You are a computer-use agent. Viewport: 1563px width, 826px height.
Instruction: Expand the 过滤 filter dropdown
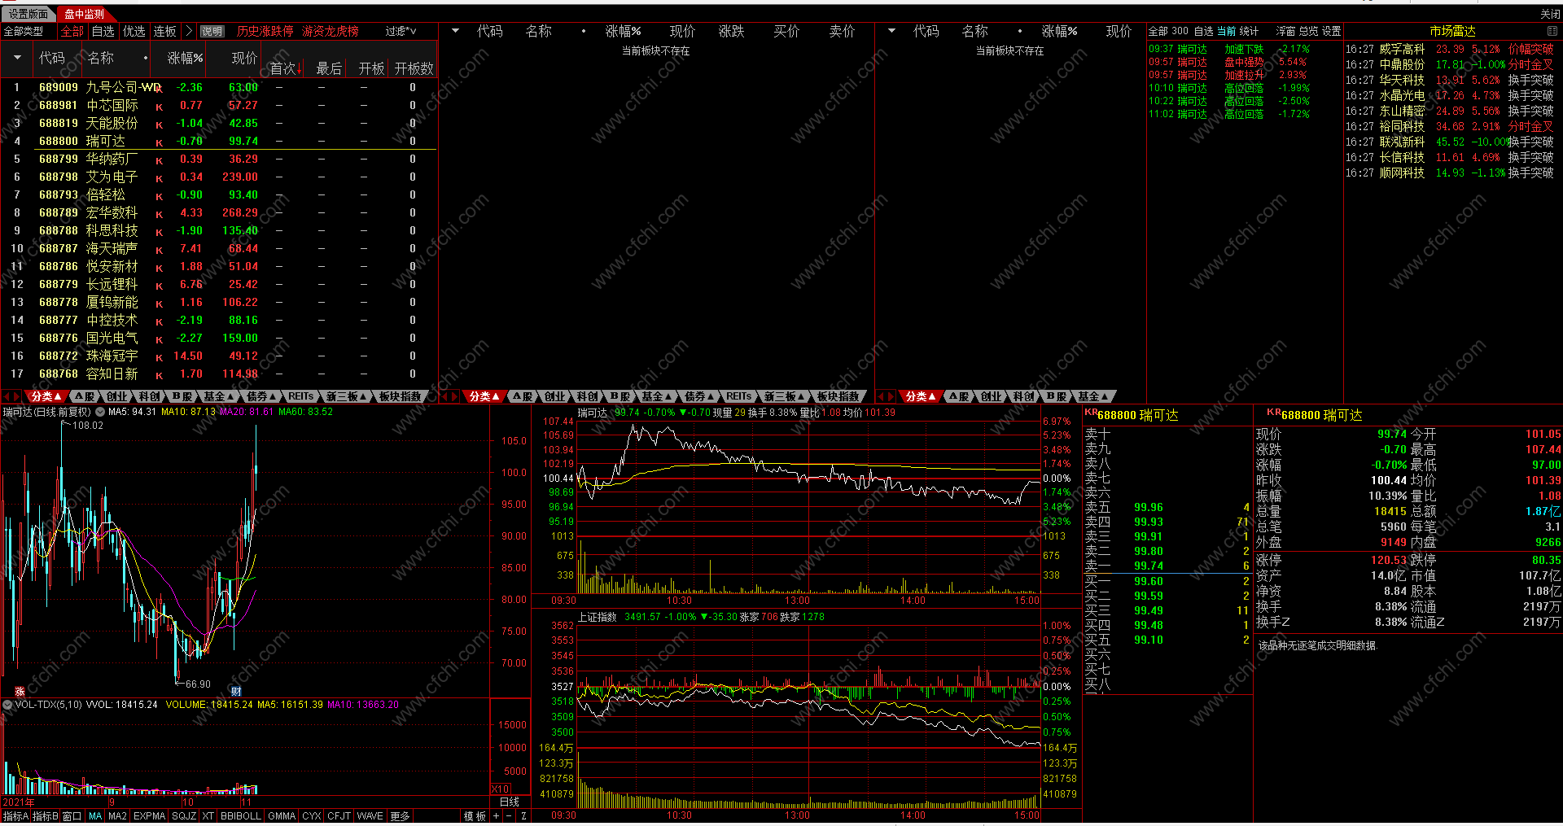[x=401, y=31]
